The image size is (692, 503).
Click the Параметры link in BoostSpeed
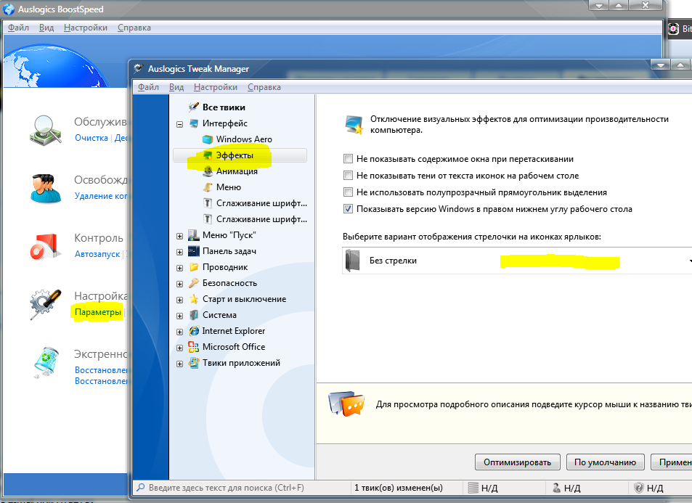(x=97, y=312)
